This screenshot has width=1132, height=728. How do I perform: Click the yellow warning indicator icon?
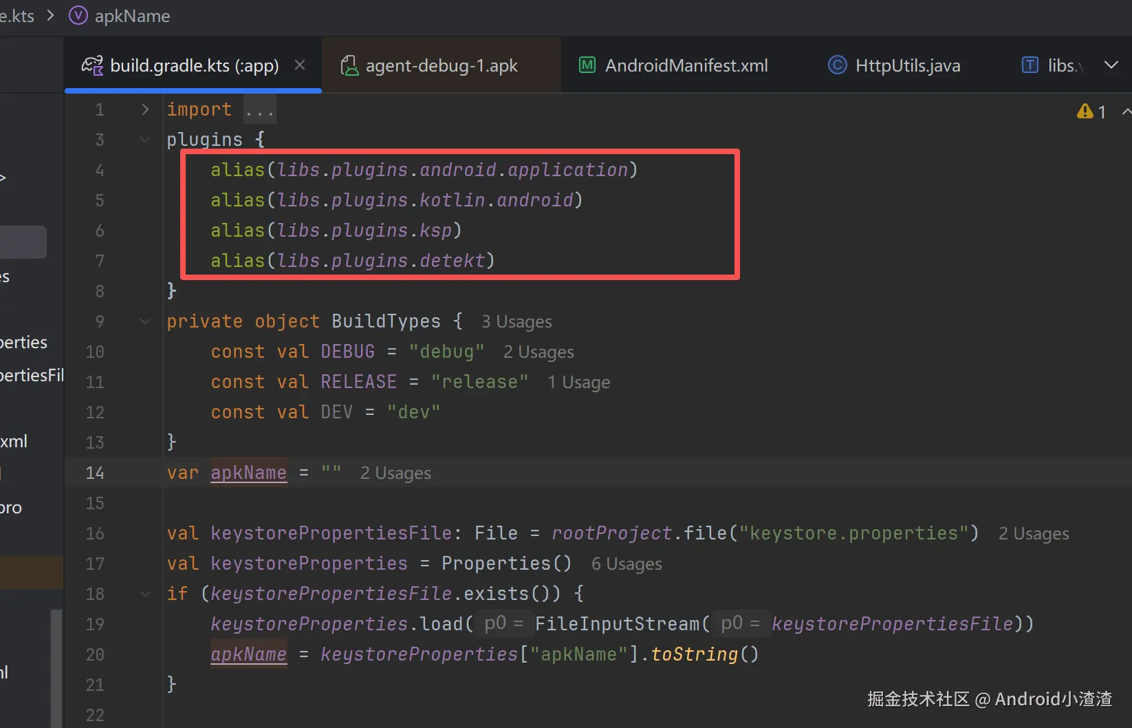coord(1085,111)
